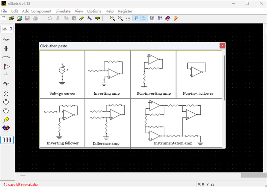Copy selection using copy icon

pos(66,18)
